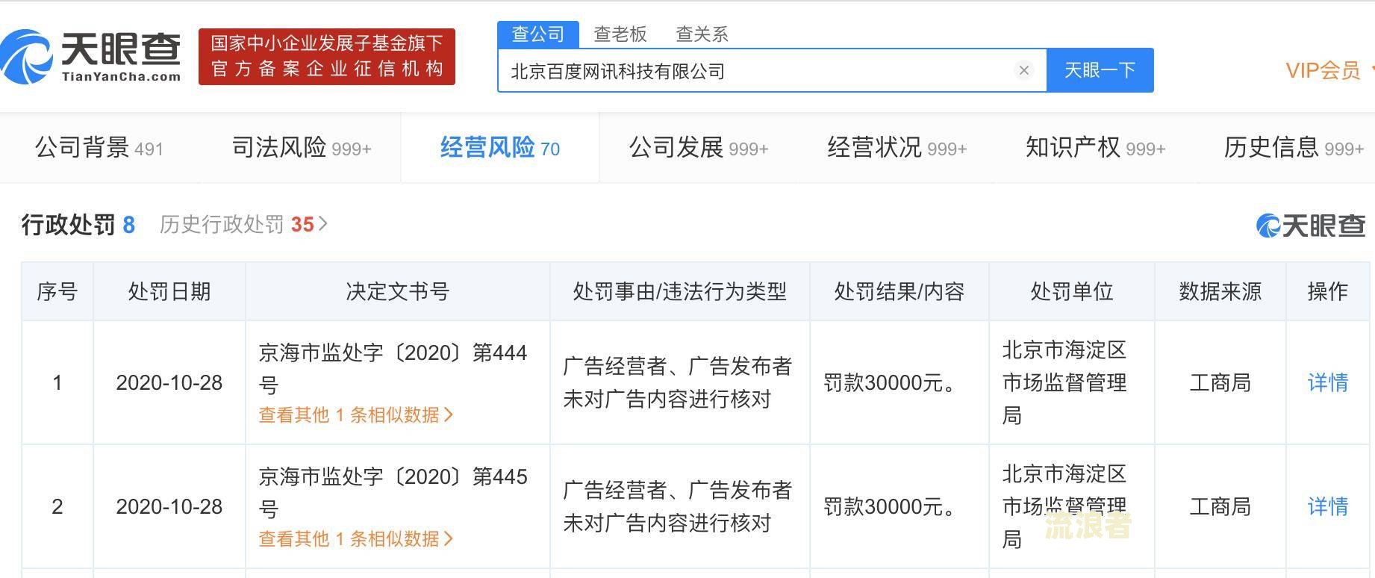Open the 知识产权 tab
This screenshot has width=1375, height=578.
click(1095, 148)
